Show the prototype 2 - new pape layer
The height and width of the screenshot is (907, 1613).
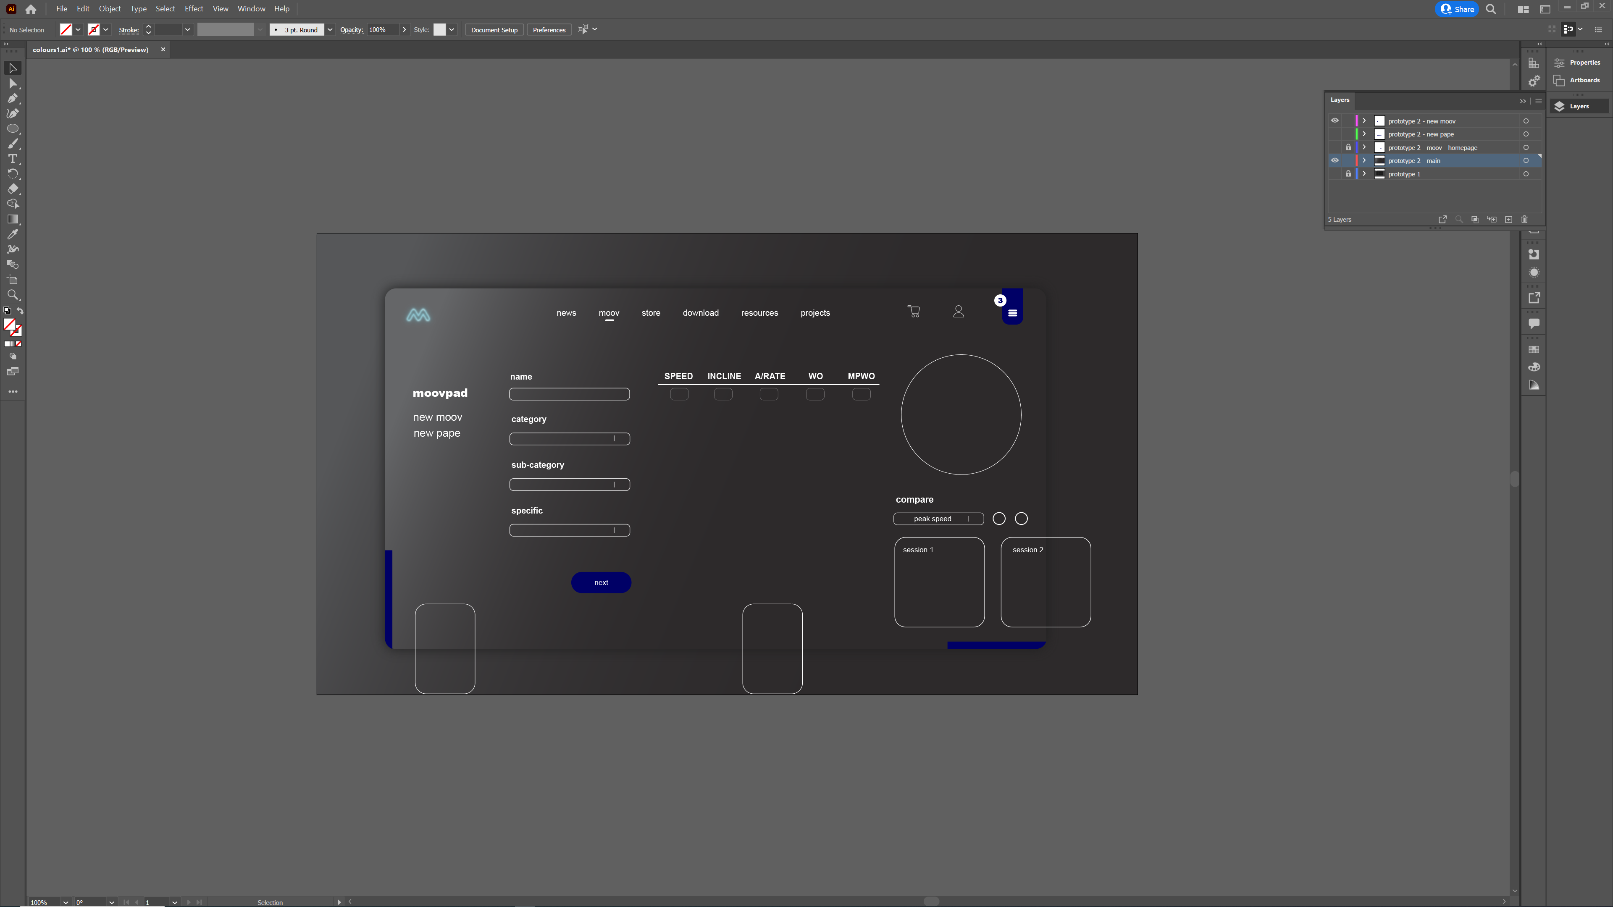[1335, 134]
